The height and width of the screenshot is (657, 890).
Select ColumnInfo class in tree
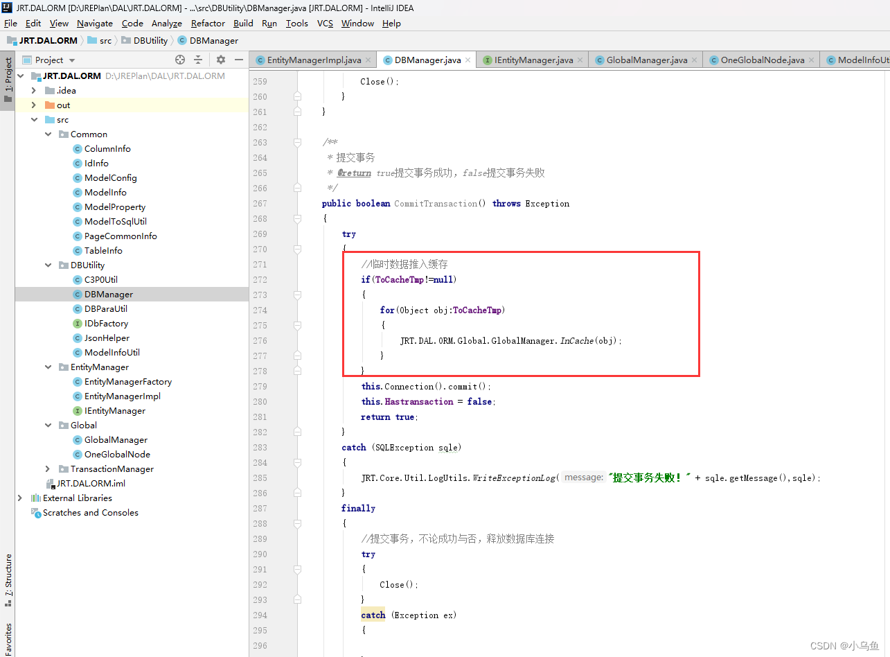107,148
